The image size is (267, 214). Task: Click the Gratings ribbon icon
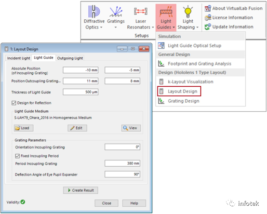click(116, 12)
